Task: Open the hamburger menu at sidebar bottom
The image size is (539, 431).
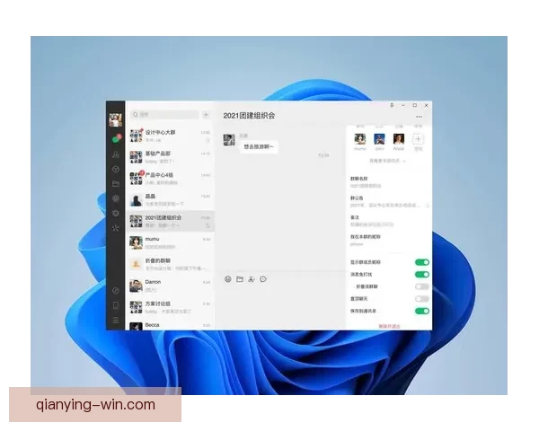Action: [x=116, y=320]
